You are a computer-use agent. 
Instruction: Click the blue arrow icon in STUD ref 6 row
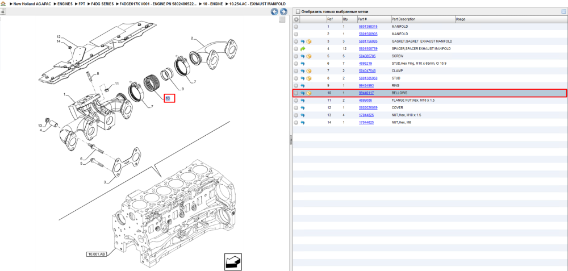303,64
